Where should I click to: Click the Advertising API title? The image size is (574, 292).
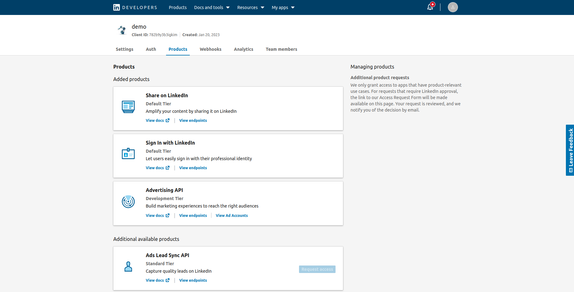[164, 190]
